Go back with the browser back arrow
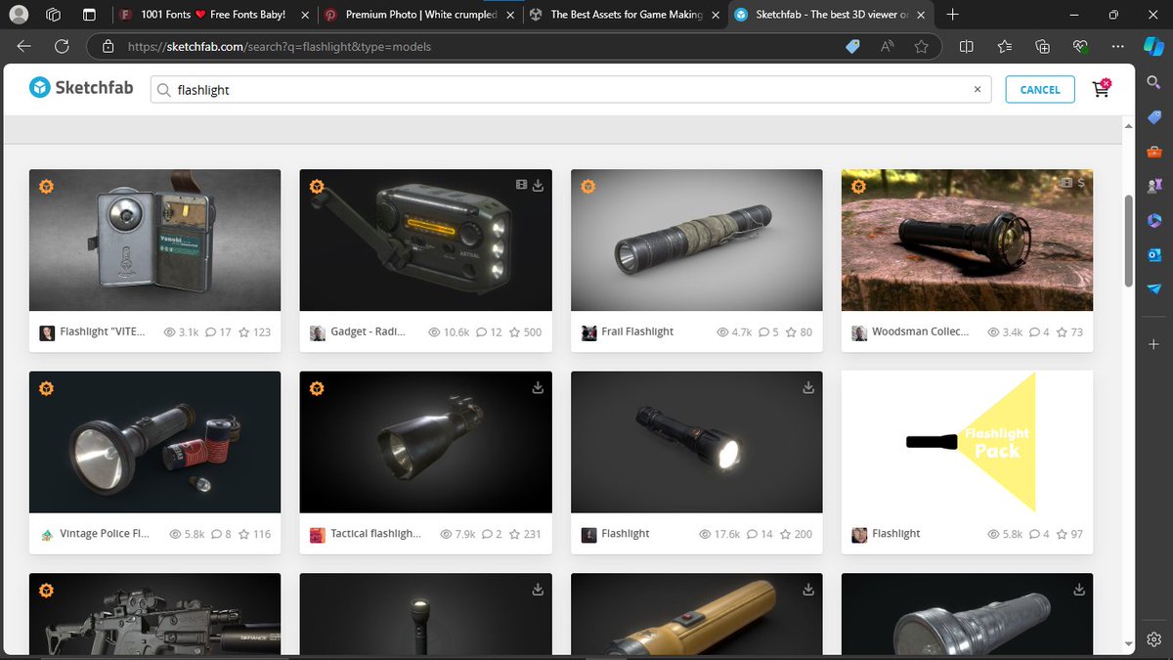The width and height of the screenshot is (1173, 660). pyautogui.click(x=25, y=46)
